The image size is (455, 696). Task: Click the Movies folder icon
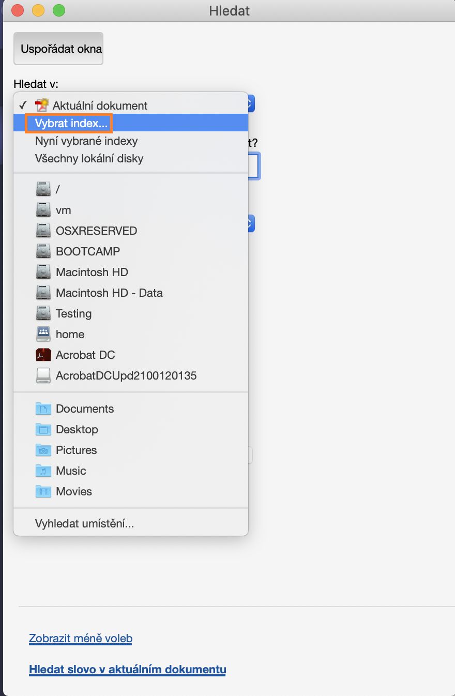click(43, 492)
